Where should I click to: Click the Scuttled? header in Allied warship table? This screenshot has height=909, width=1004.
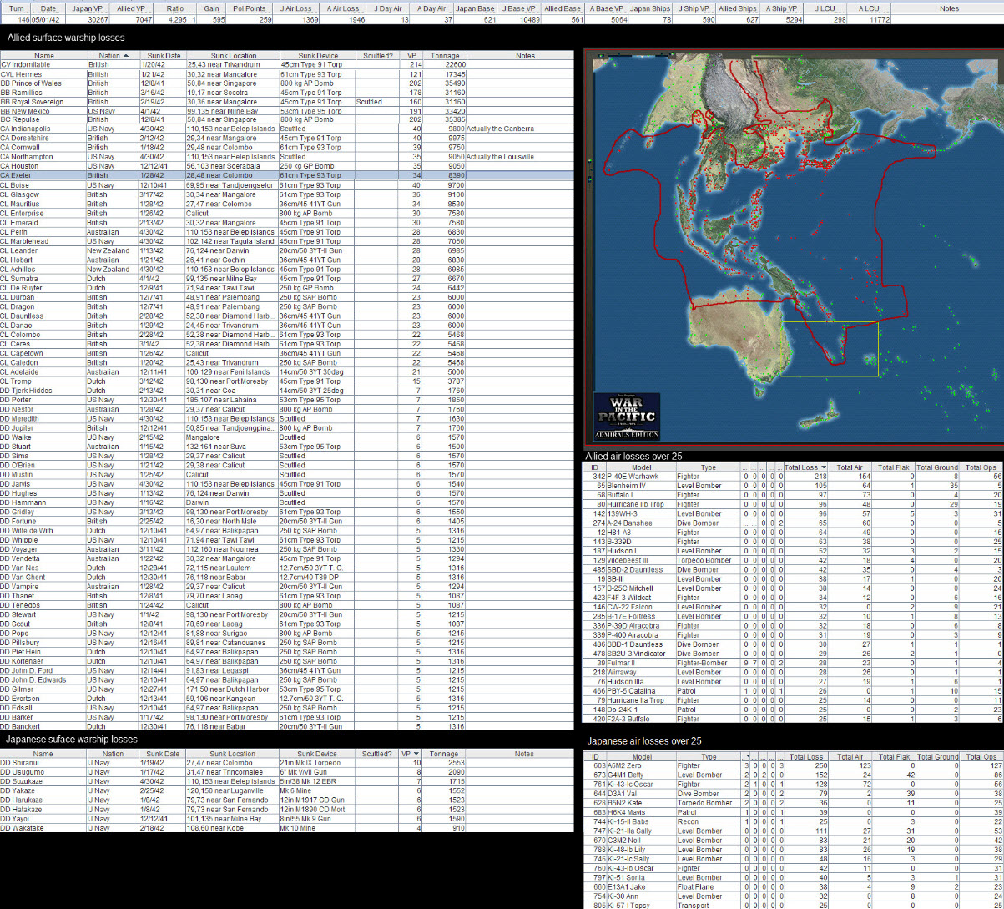pyautogui.click(x=377, y=55)
